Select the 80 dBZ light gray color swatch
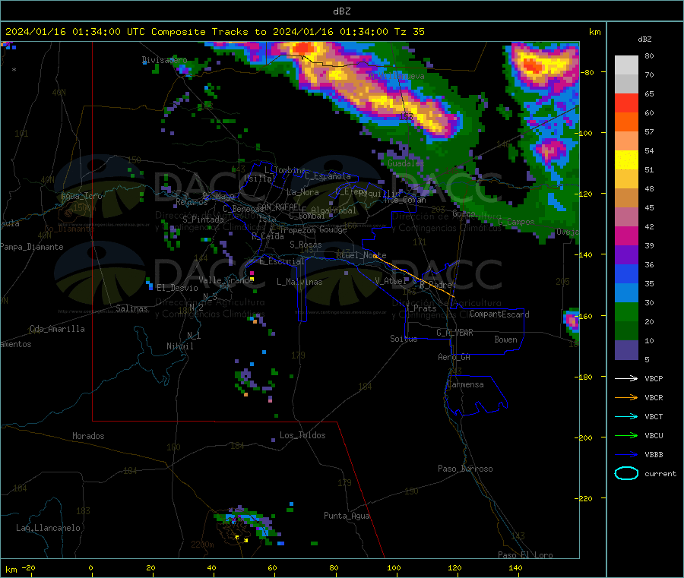Image resolution: width=684 pixels, height=578 pixels. [626, 65]
